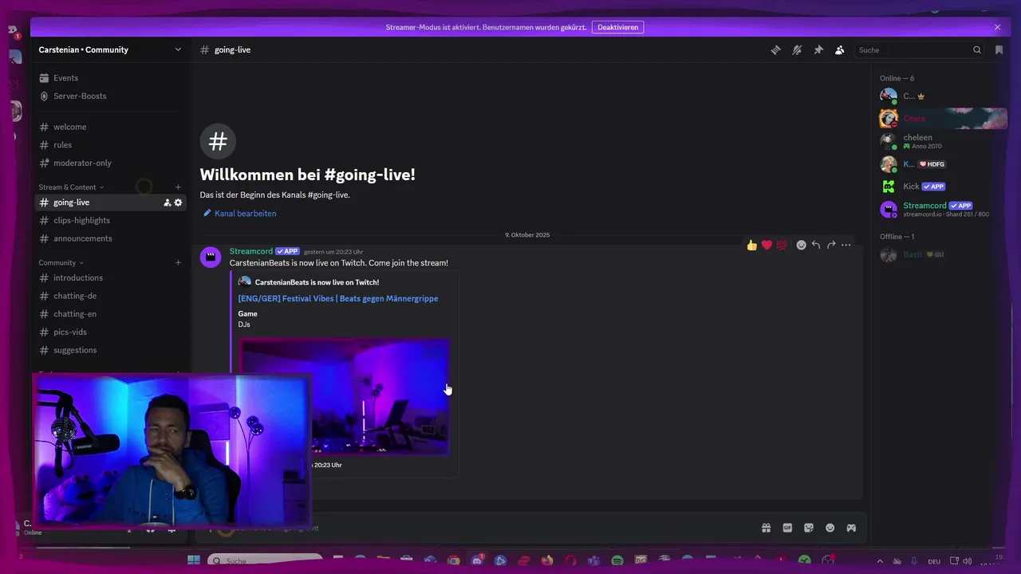Open add reaction smiley picker
Screen dimensions: 1021x574
[801, 246]
